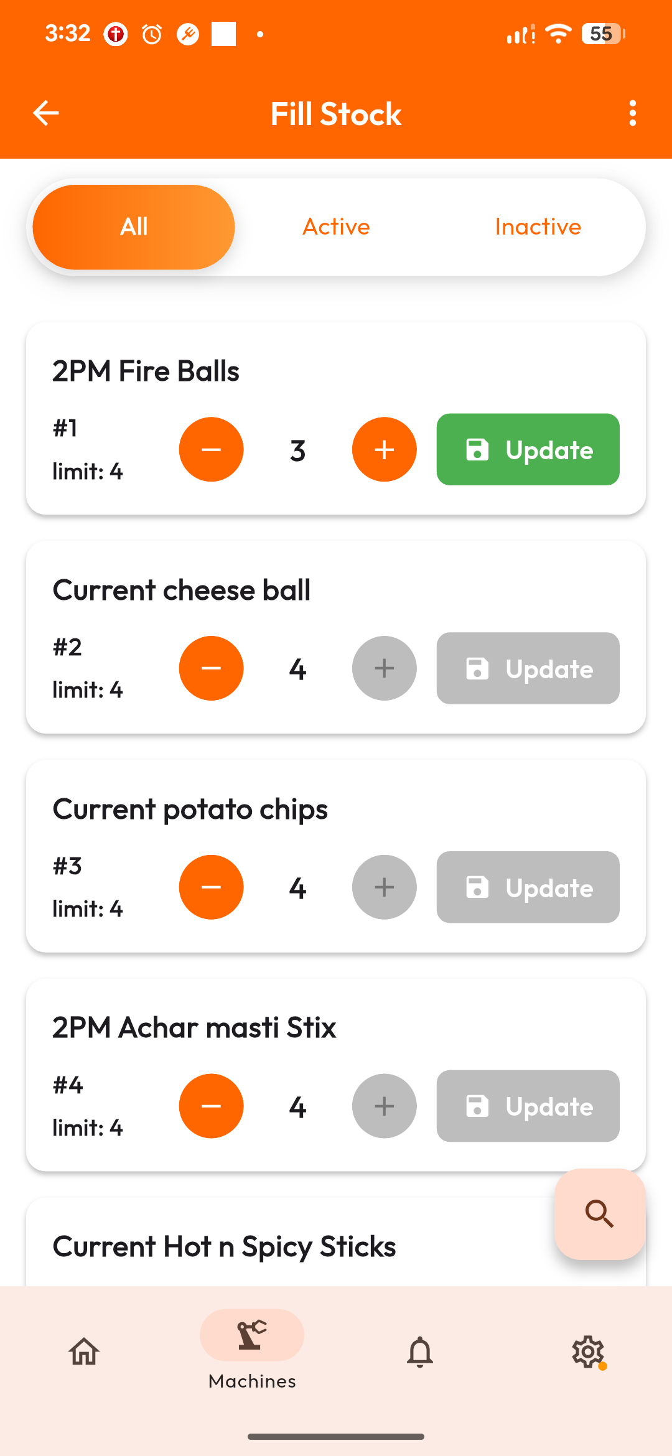Decrease 2PM Fire Balls quantity
This screenshot has width=672, height=1456.
(211, 449)
